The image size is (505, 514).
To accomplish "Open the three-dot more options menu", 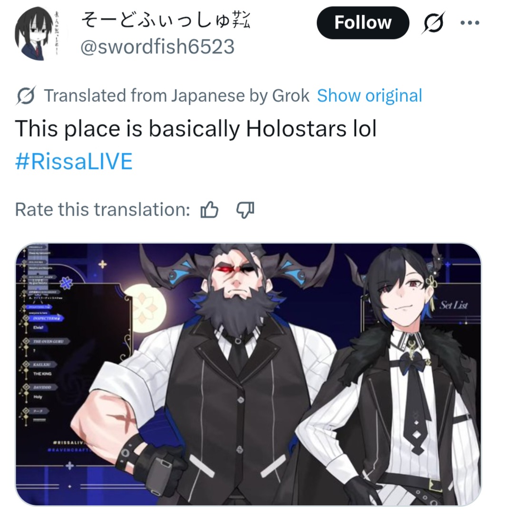I will pos(470,23).
